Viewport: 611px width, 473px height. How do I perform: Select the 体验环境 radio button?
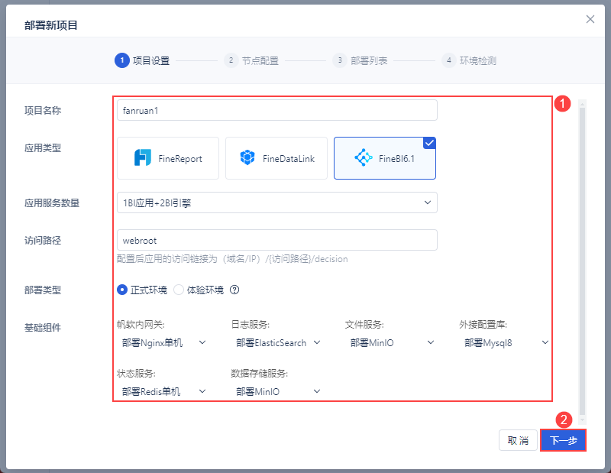tap(179, 290)
